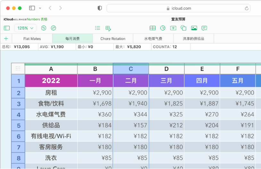
Task: Click the icloud.com address bar
Action: tap(179, 8)
